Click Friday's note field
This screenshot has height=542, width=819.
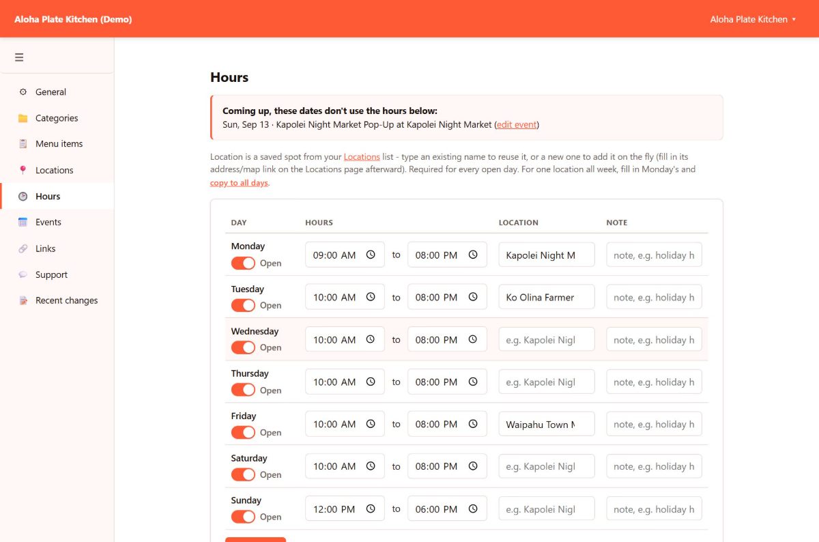pos(654,424)
